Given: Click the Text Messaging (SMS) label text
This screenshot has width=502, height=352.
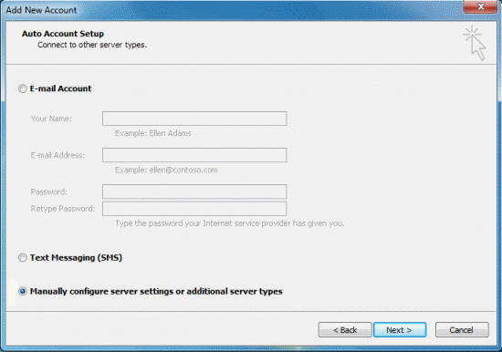Looking at the screenshot, I should (76, 257).
